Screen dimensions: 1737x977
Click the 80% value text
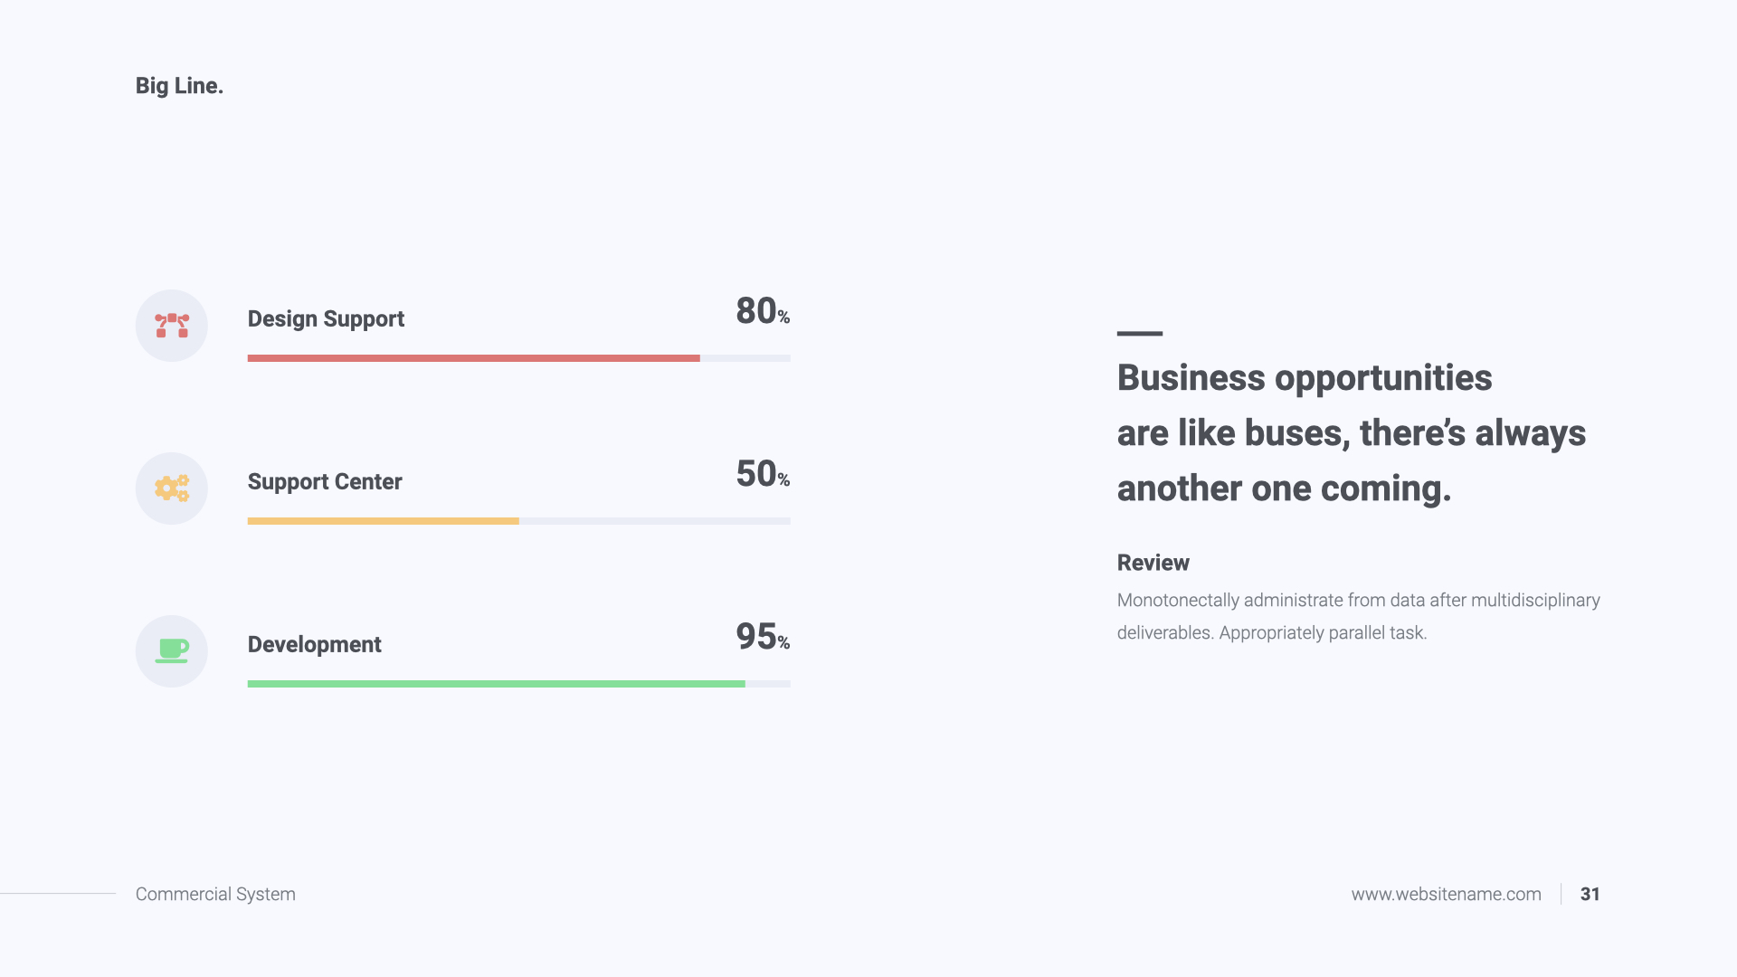pyautogui.click(x=762, y=312)
